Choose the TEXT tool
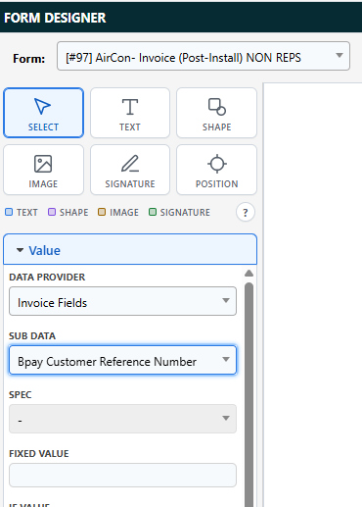This screenshot has width=362, height=507. click(x=130, y=113)
